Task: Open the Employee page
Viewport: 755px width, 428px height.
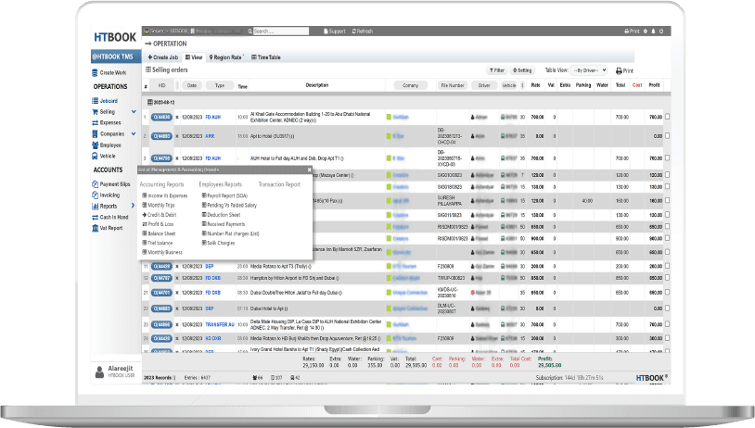Action: pyautogui.click(x=107, y=145)
